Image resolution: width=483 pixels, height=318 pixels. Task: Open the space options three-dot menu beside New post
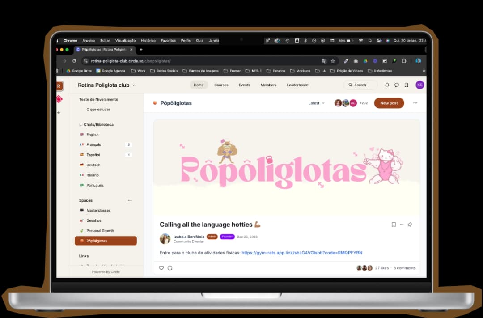415,103
